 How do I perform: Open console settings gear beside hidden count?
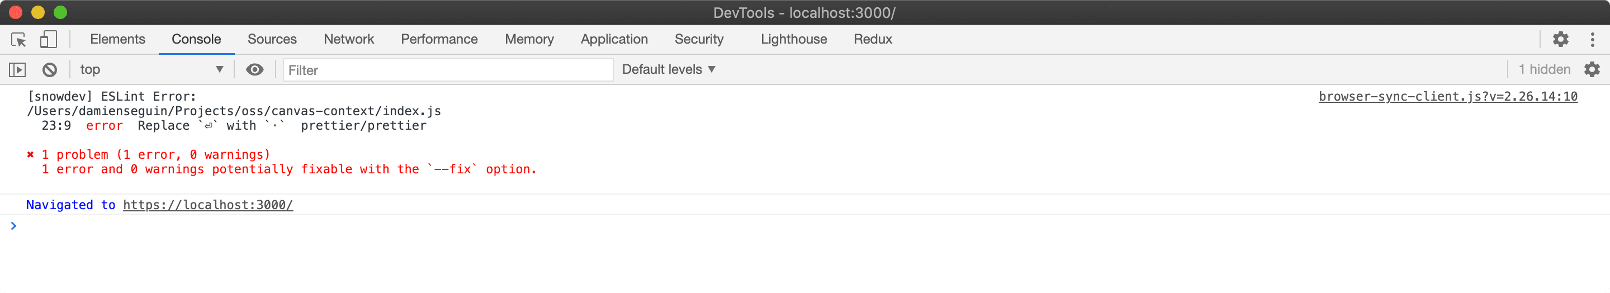[x=1592, y=70]
